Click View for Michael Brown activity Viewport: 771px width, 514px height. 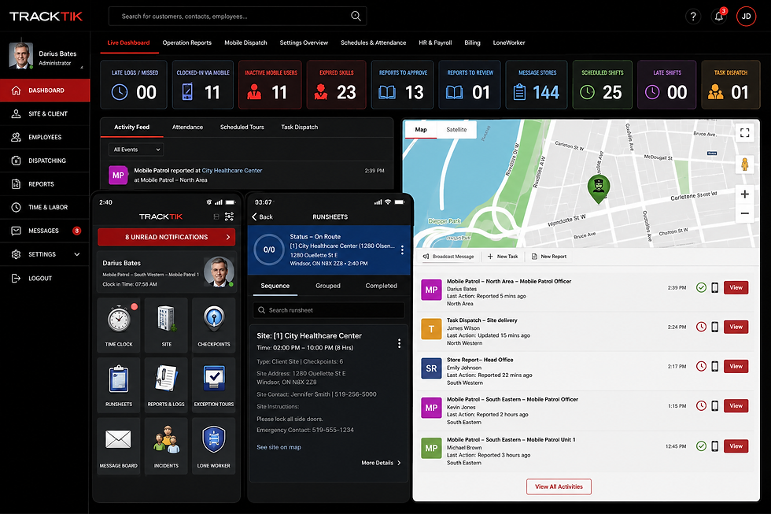tap(736, 446)
